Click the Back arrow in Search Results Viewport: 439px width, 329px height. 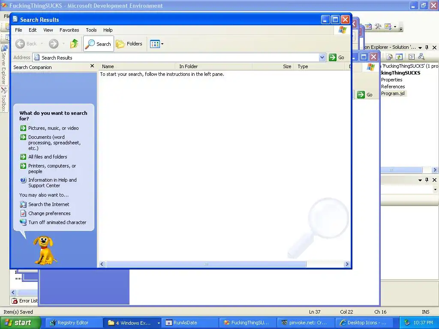20,44
